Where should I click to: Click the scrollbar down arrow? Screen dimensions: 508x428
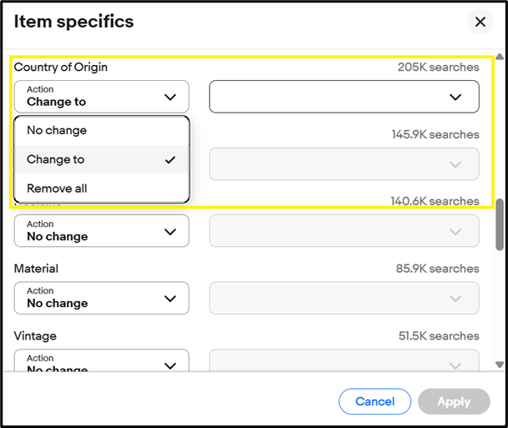coord(500,365)
